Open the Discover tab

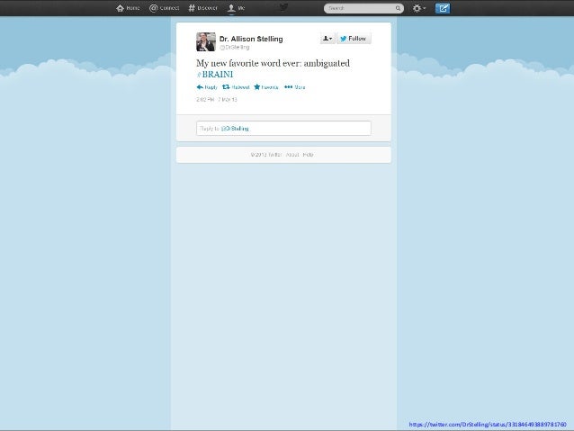pyautogui.click(x=202, y=8)
